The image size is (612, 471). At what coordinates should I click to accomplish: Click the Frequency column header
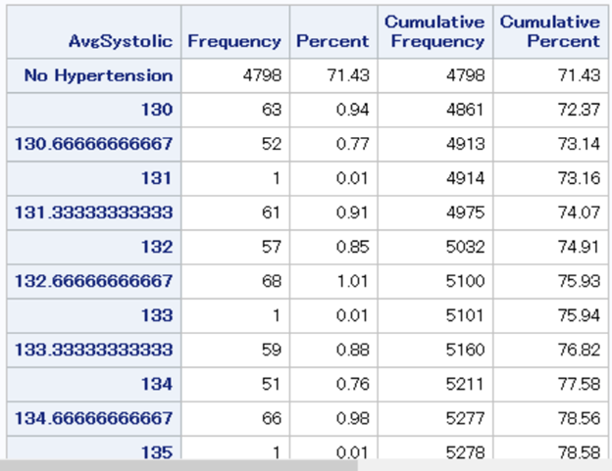click(x=234, y=41)
